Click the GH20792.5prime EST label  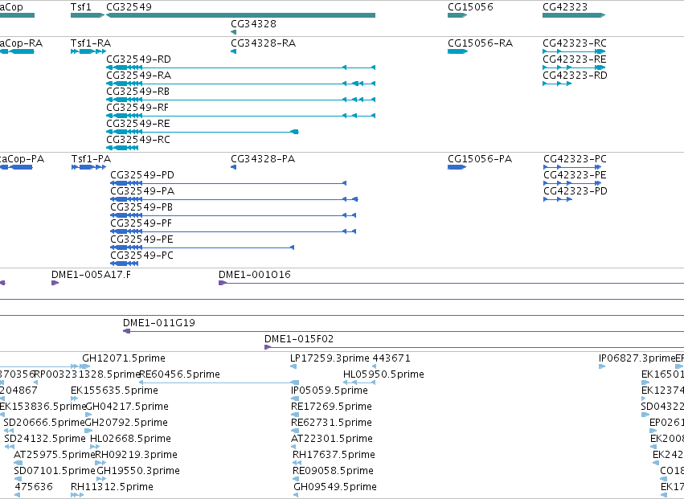click(126, 423)
